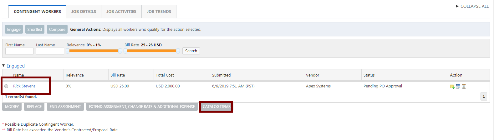The image size is (494, 140).
Task: Click the Compare button
Action: pos(57,29)
